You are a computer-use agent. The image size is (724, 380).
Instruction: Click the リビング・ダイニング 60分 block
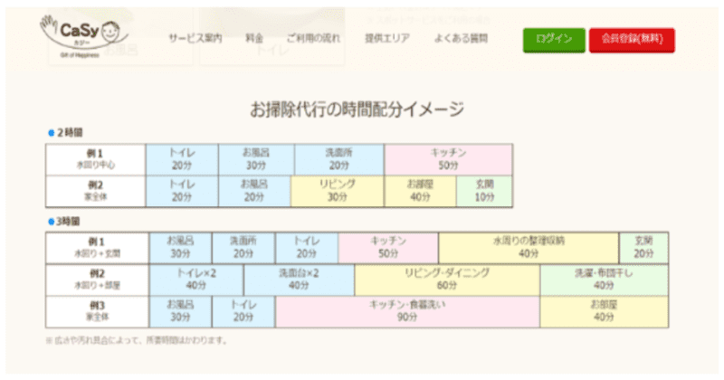pyautogui.click(x=447, y=279)
